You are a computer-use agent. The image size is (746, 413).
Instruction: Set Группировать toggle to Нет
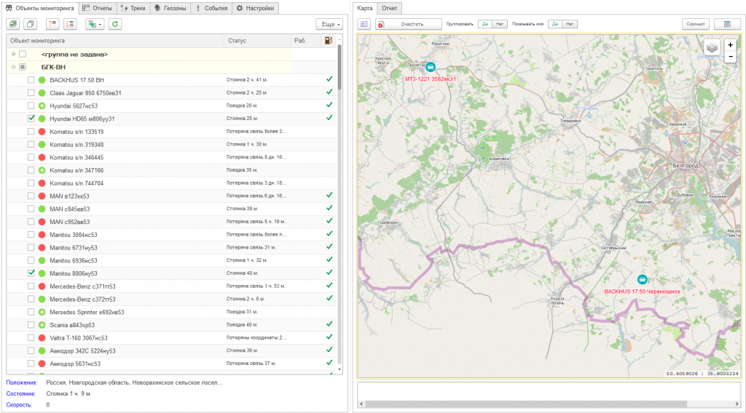coord(499,24)
